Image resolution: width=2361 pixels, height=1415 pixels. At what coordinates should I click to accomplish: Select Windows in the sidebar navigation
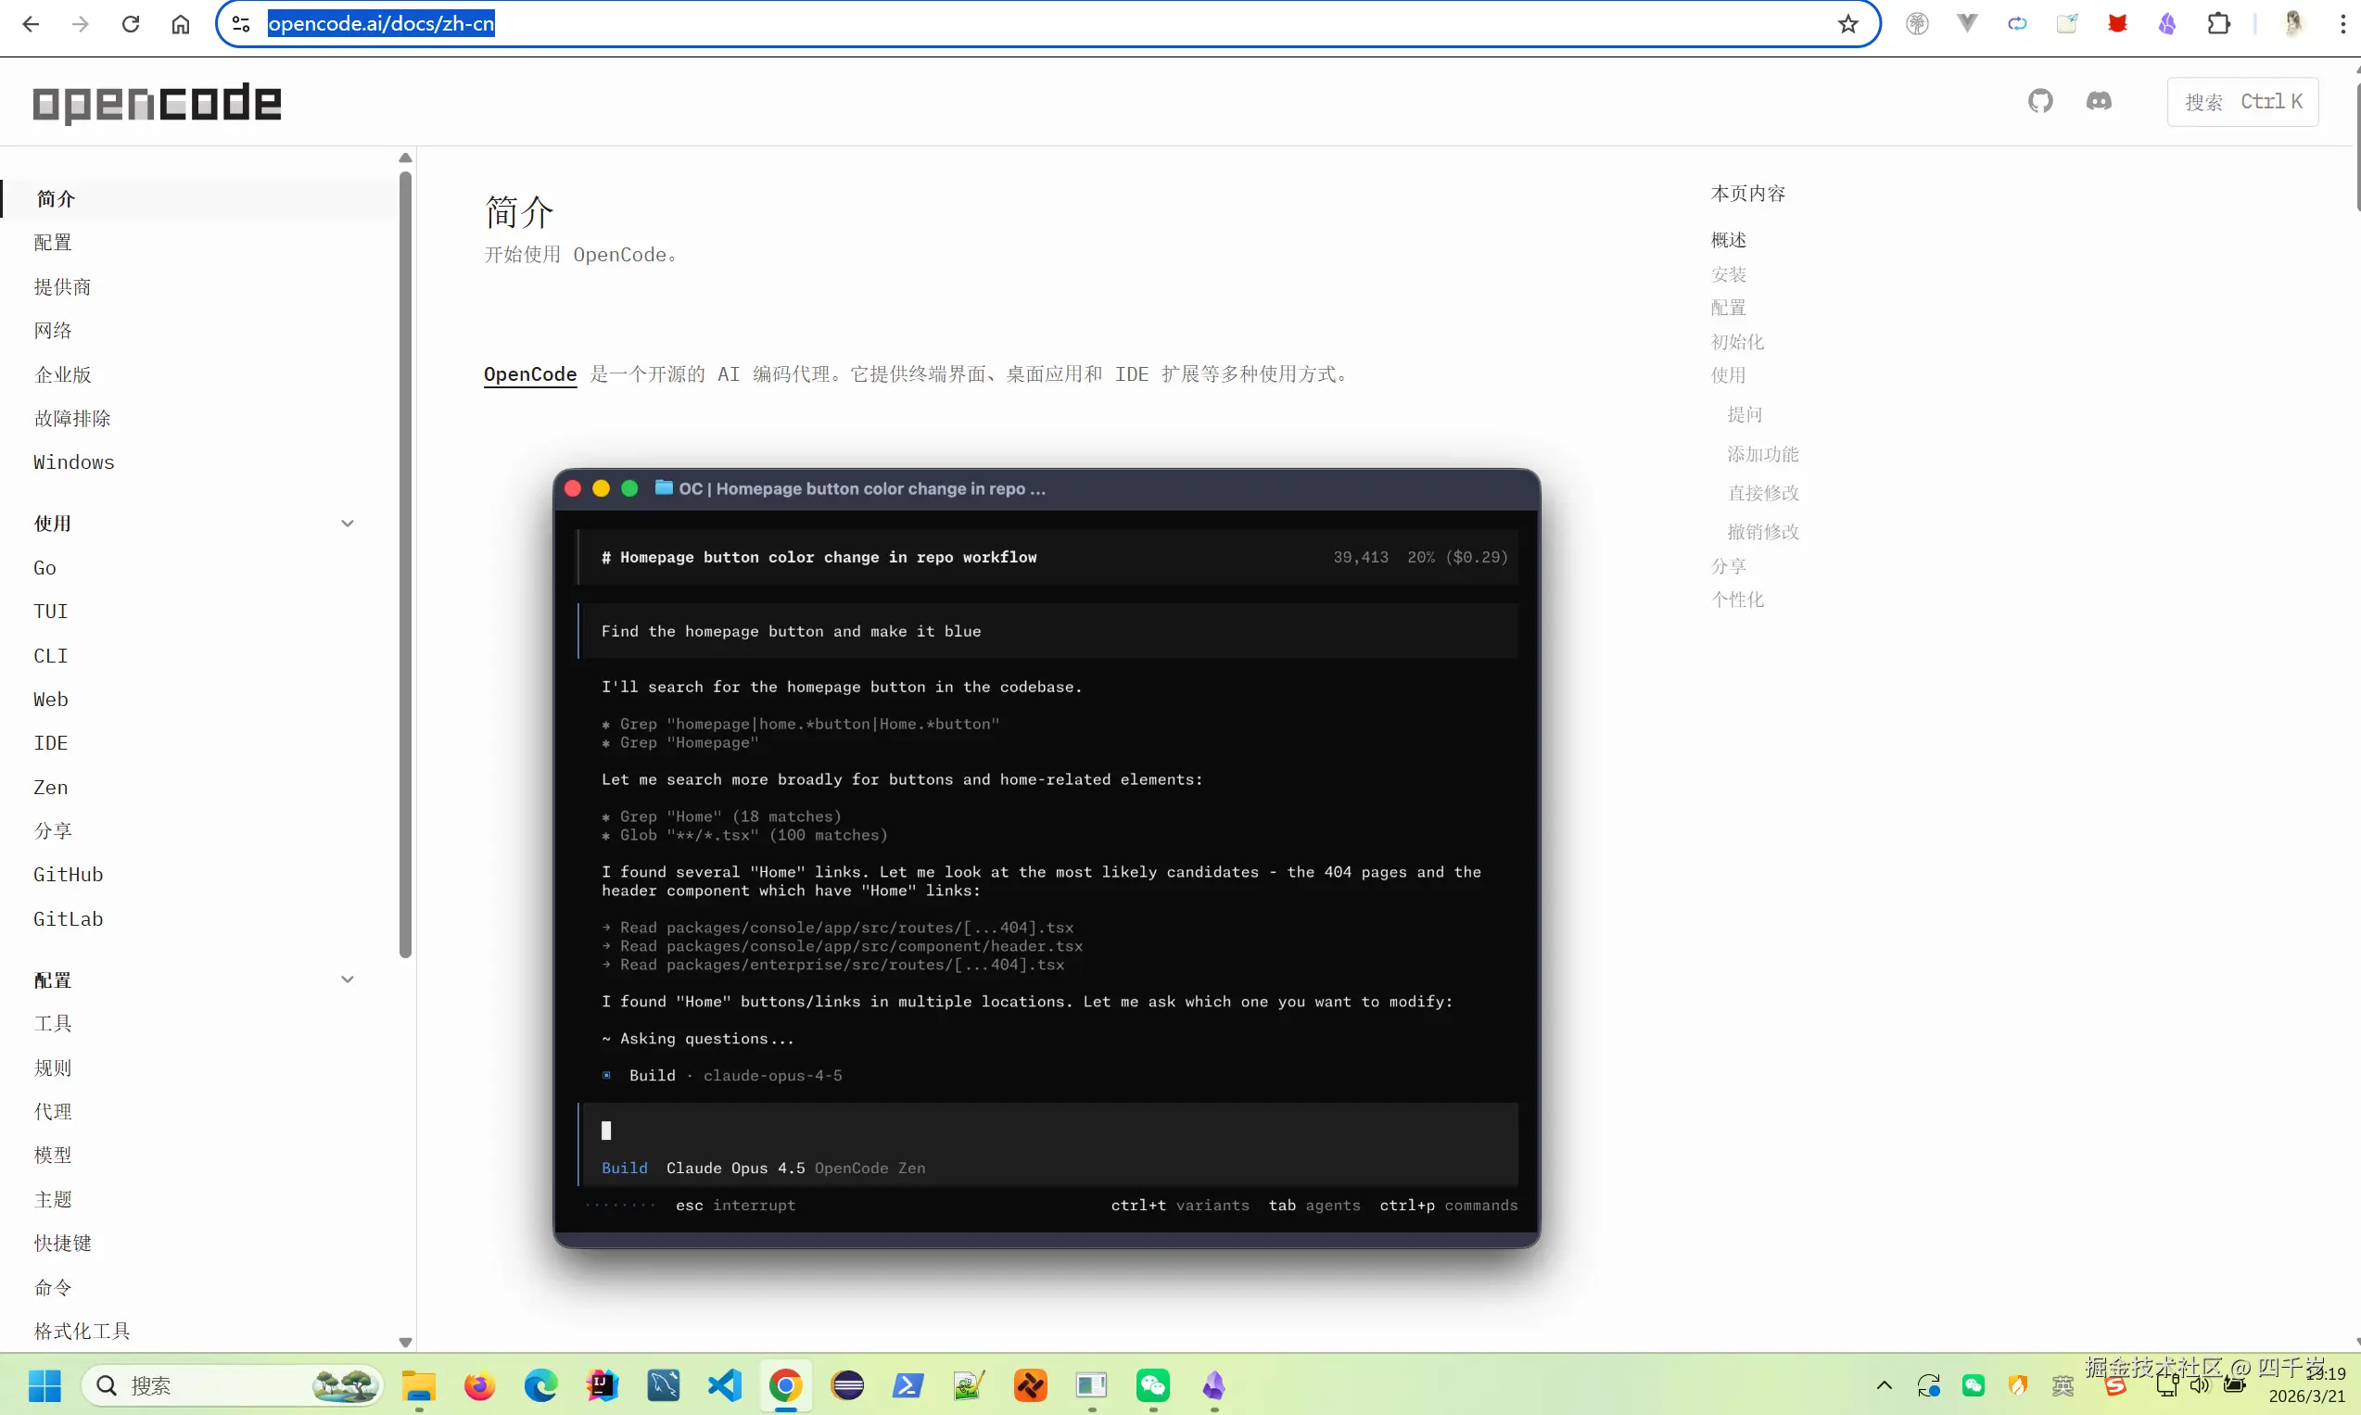point(73,461)
